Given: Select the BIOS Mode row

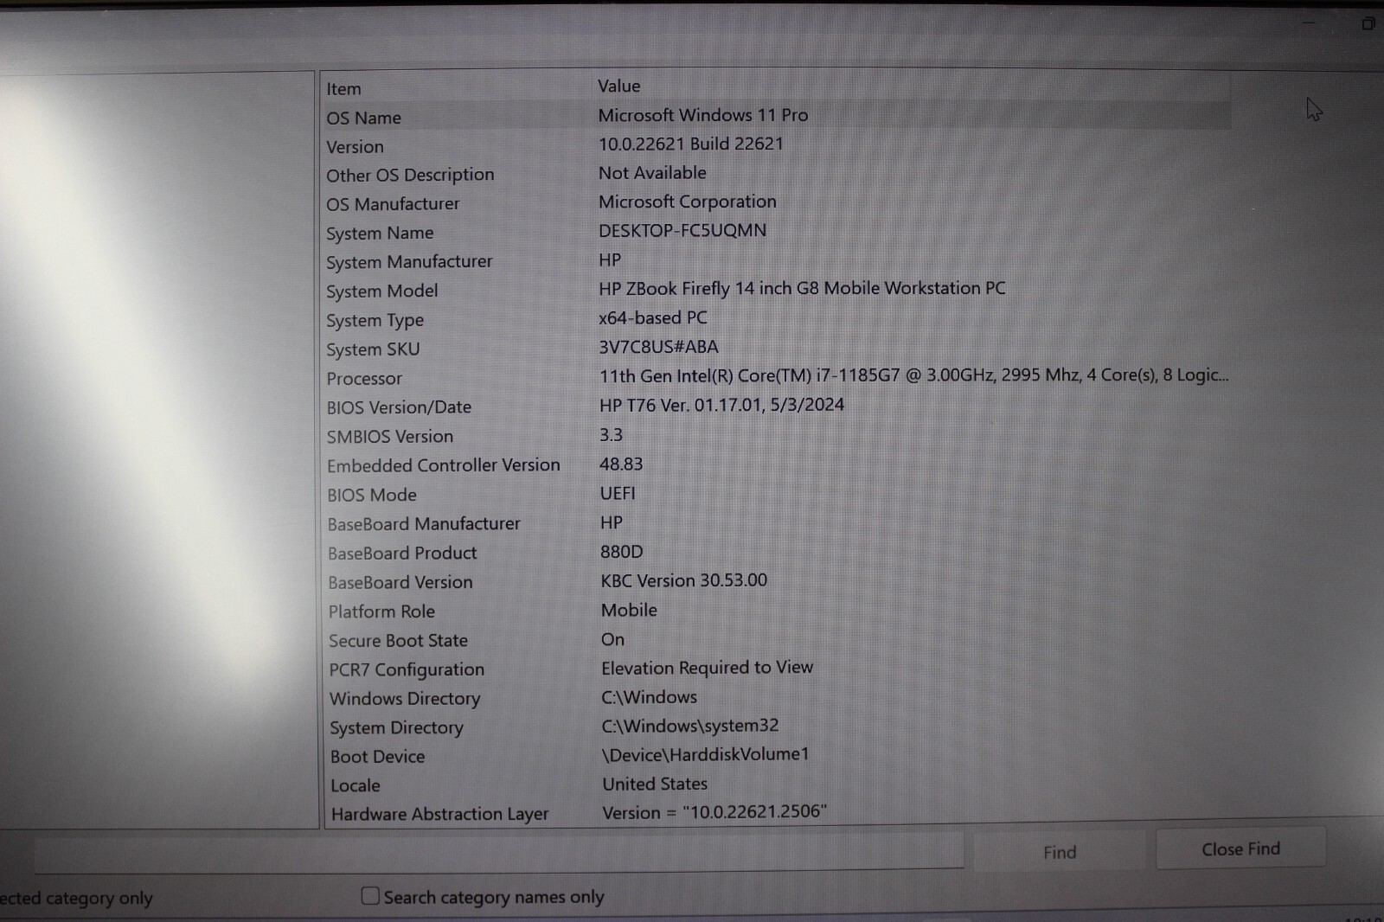Looking at the screenshot, I should tap(777, 494).
